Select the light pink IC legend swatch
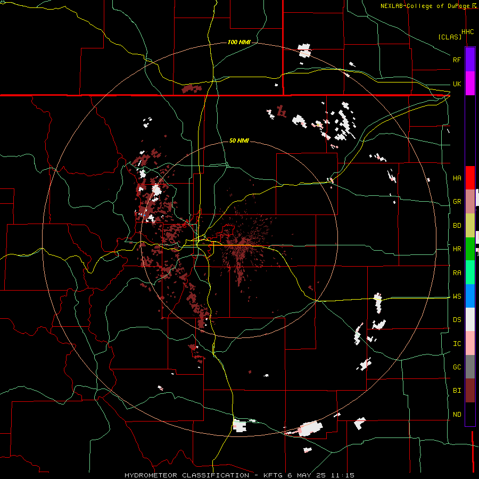The height and width of the screenshot is (479, 479). pyautogui.click(x=470, y=343)
